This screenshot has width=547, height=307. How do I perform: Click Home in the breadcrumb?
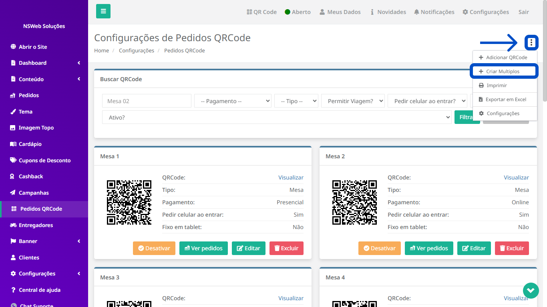[102, 51]
